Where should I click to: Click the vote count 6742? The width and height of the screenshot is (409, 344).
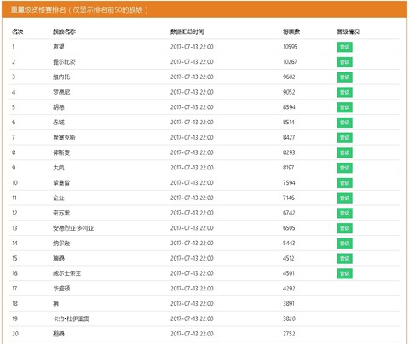(x=289, y=213)
